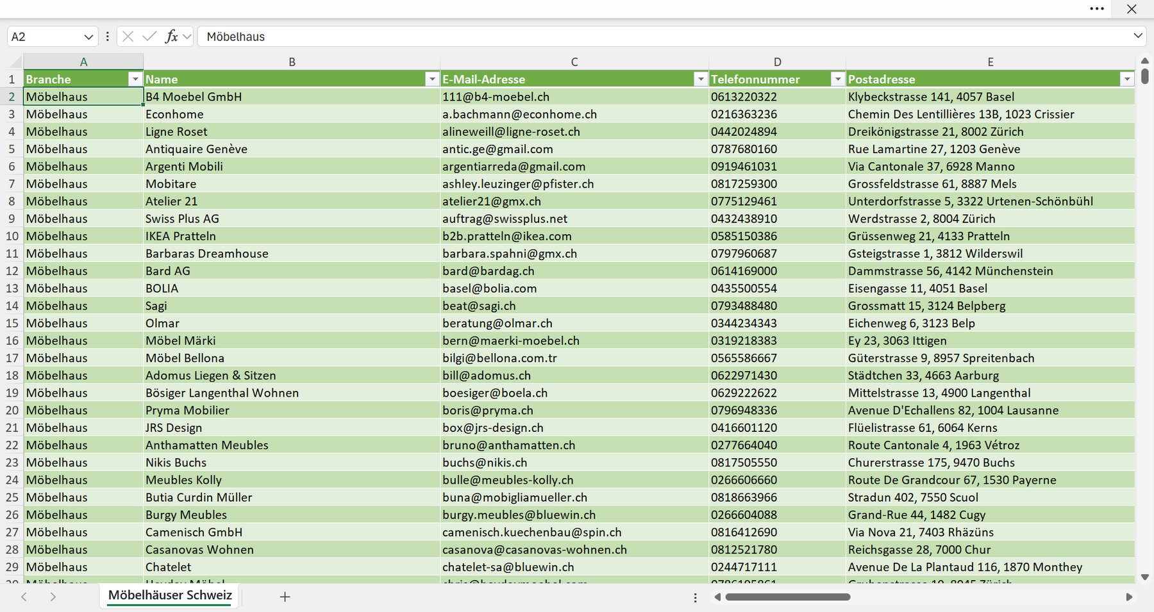Expand the Name Box dropdown
This screenshot has width=1154, height=612.
tap(88, 37)
